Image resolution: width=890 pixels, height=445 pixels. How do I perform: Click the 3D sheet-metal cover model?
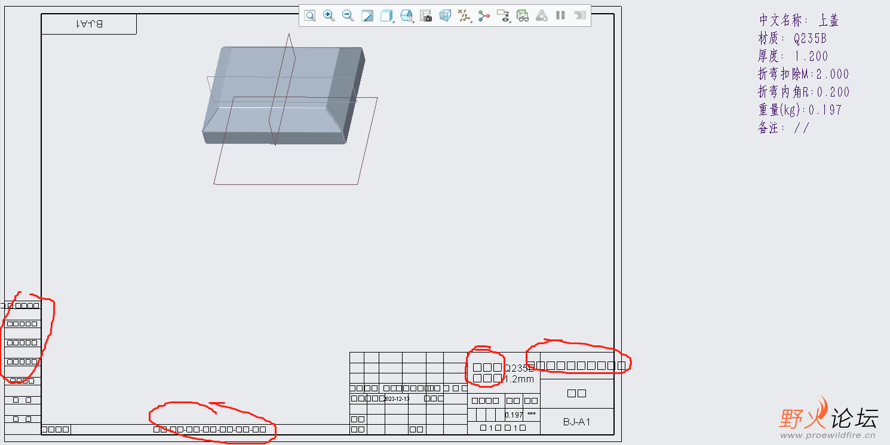click(x=284, y=95)
